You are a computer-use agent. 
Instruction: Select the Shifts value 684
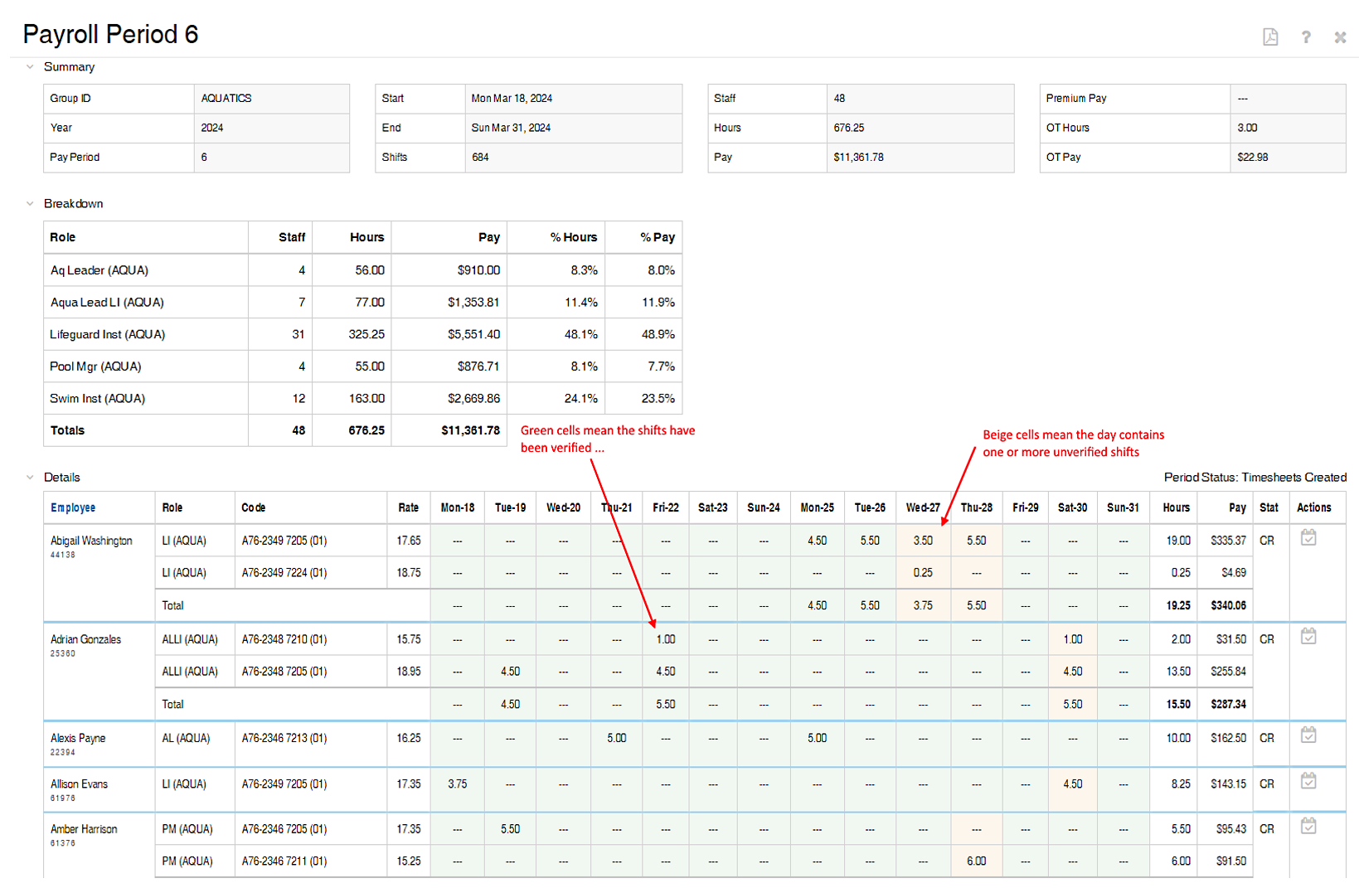480,157
